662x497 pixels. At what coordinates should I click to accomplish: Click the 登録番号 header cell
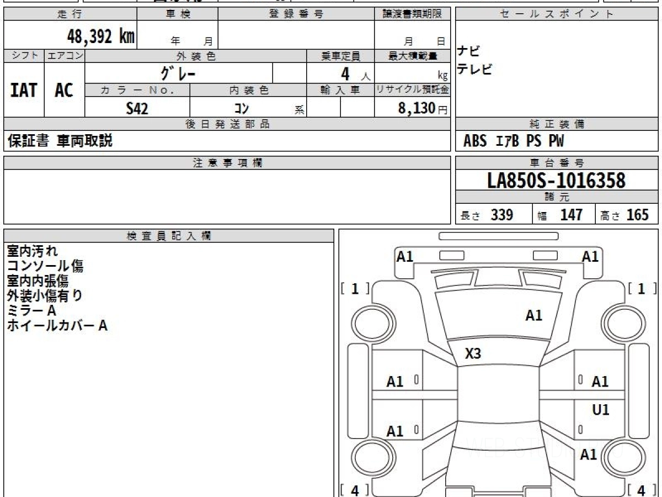(296, 14)
